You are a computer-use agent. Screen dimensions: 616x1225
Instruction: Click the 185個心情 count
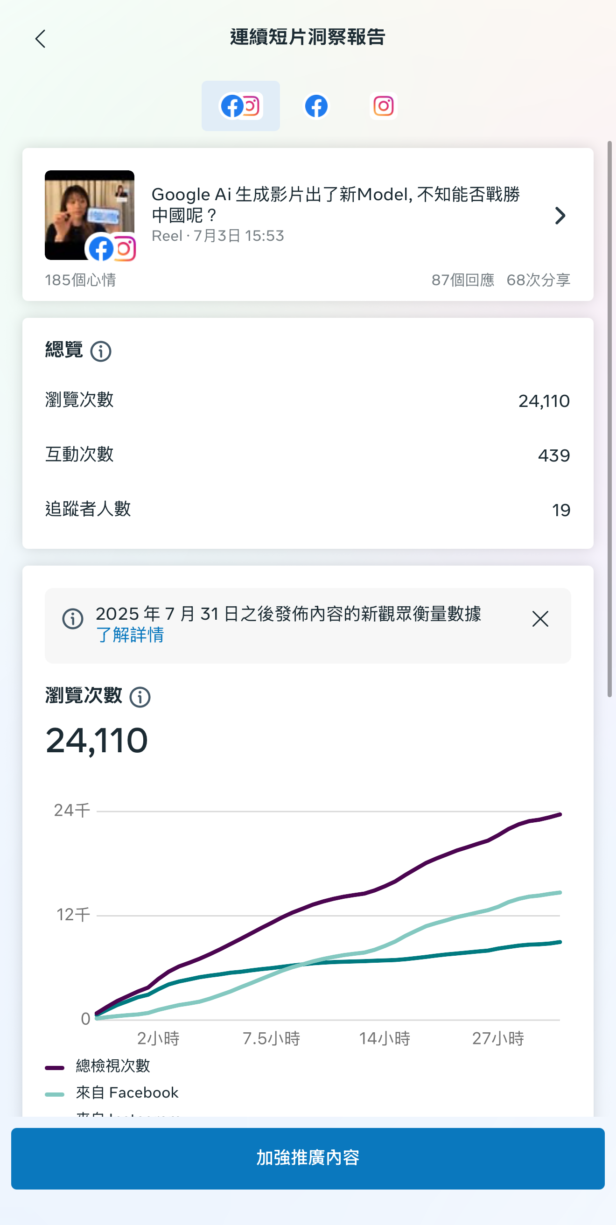pos(80,280)
